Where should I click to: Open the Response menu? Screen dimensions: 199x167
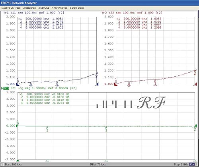click(x=29, y=8)
